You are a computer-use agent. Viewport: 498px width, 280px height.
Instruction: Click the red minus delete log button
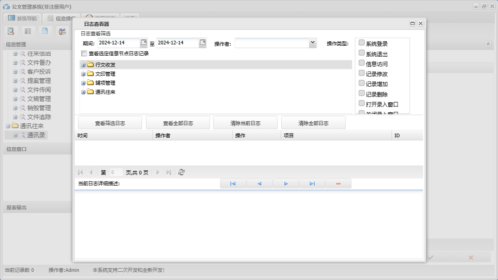tap(338, 183)
